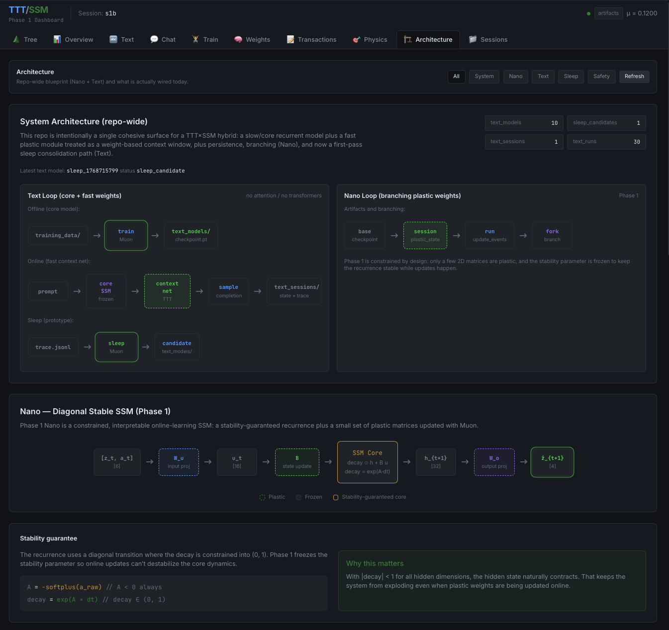This screenshot has width=669, height=630.
Task: Click the brain icon for Weights
Action: (238, 39)
